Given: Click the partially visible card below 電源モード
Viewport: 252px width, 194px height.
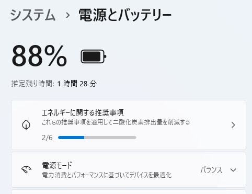Looking at the screenshot, I should tap(129, 192).
